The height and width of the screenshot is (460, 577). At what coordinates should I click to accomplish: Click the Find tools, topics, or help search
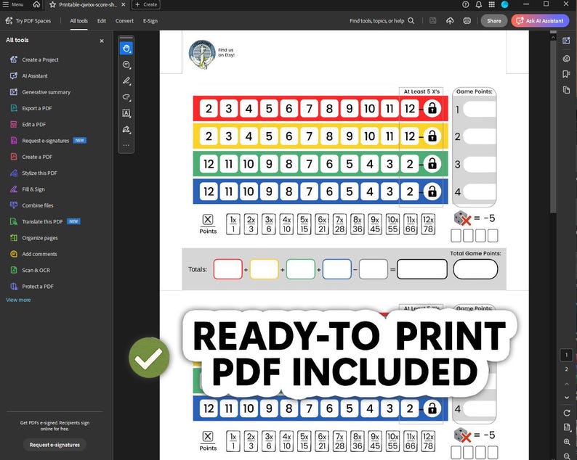382,21
